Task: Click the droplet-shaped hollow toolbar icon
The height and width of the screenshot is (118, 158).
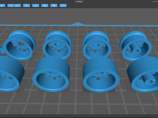Action: click(45, 6)
